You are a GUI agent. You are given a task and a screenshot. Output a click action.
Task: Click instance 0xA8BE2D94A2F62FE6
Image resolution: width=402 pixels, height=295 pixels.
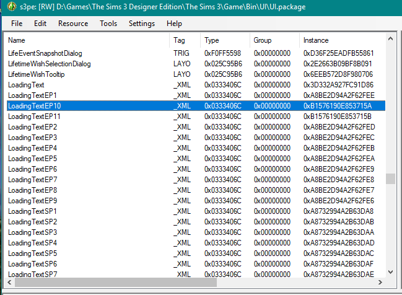[x=339, y=201]
